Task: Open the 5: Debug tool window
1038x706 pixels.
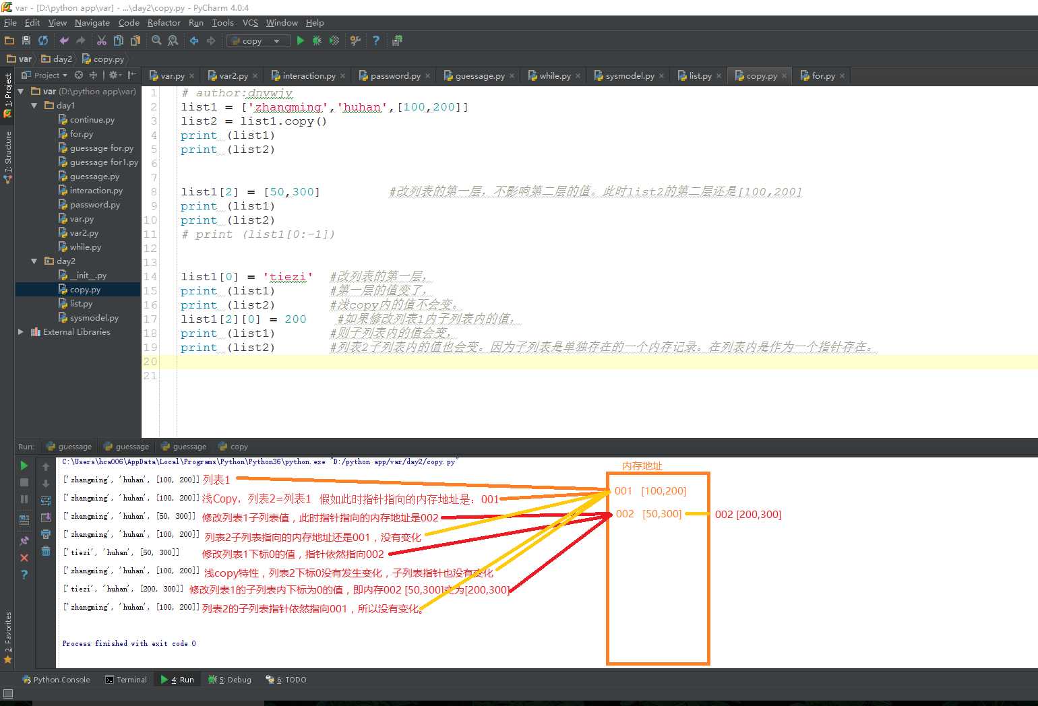Action: [230, 680]
